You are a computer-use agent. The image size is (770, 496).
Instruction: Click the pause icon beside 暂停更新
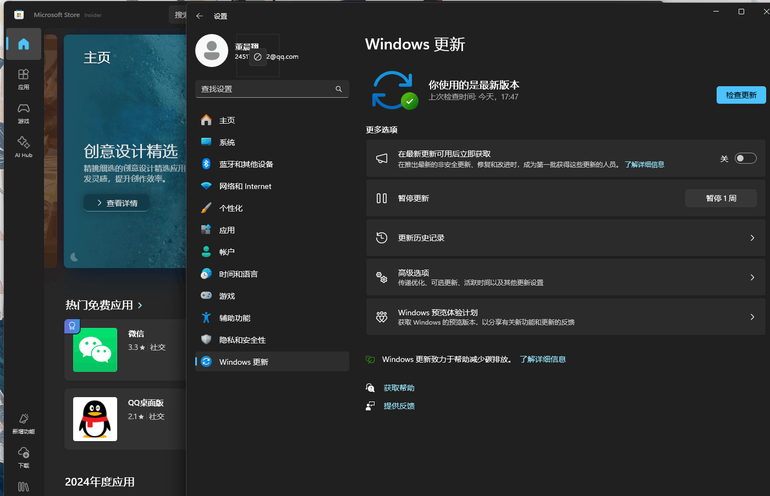382,198
